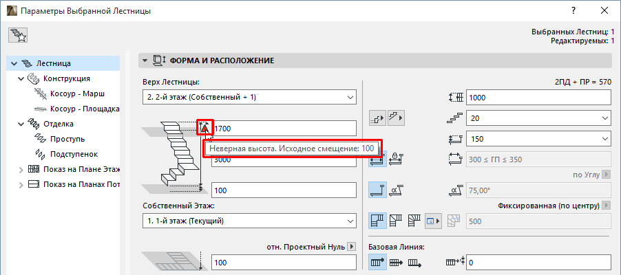Choose the third turning type with radial winders
The height and width of the screenshot is (275, 621).
click(414, 221)
